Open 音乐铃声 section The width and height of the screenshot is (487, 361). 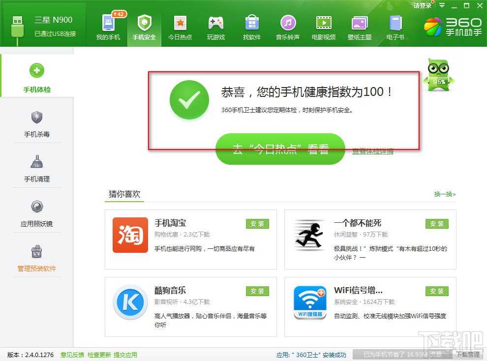288,28
